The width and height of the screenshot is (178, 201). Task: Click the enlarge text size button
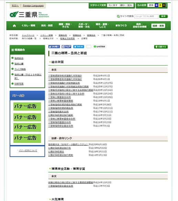pos(129,5)
